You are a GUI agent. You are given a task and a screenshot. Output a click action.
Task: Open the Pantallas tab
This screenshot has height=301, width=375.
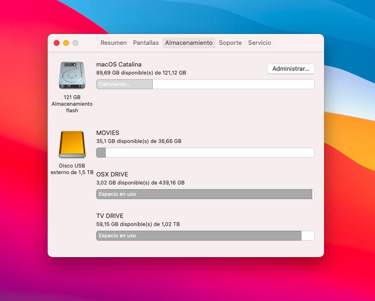pyautogui.click(x=146, y=43)
